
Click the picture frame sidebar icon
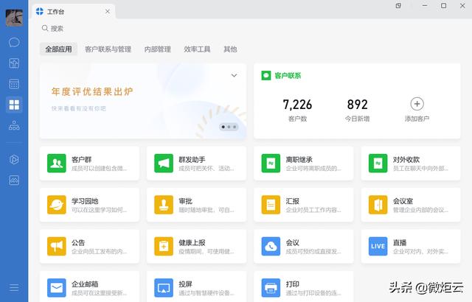(x=14, y=180)
